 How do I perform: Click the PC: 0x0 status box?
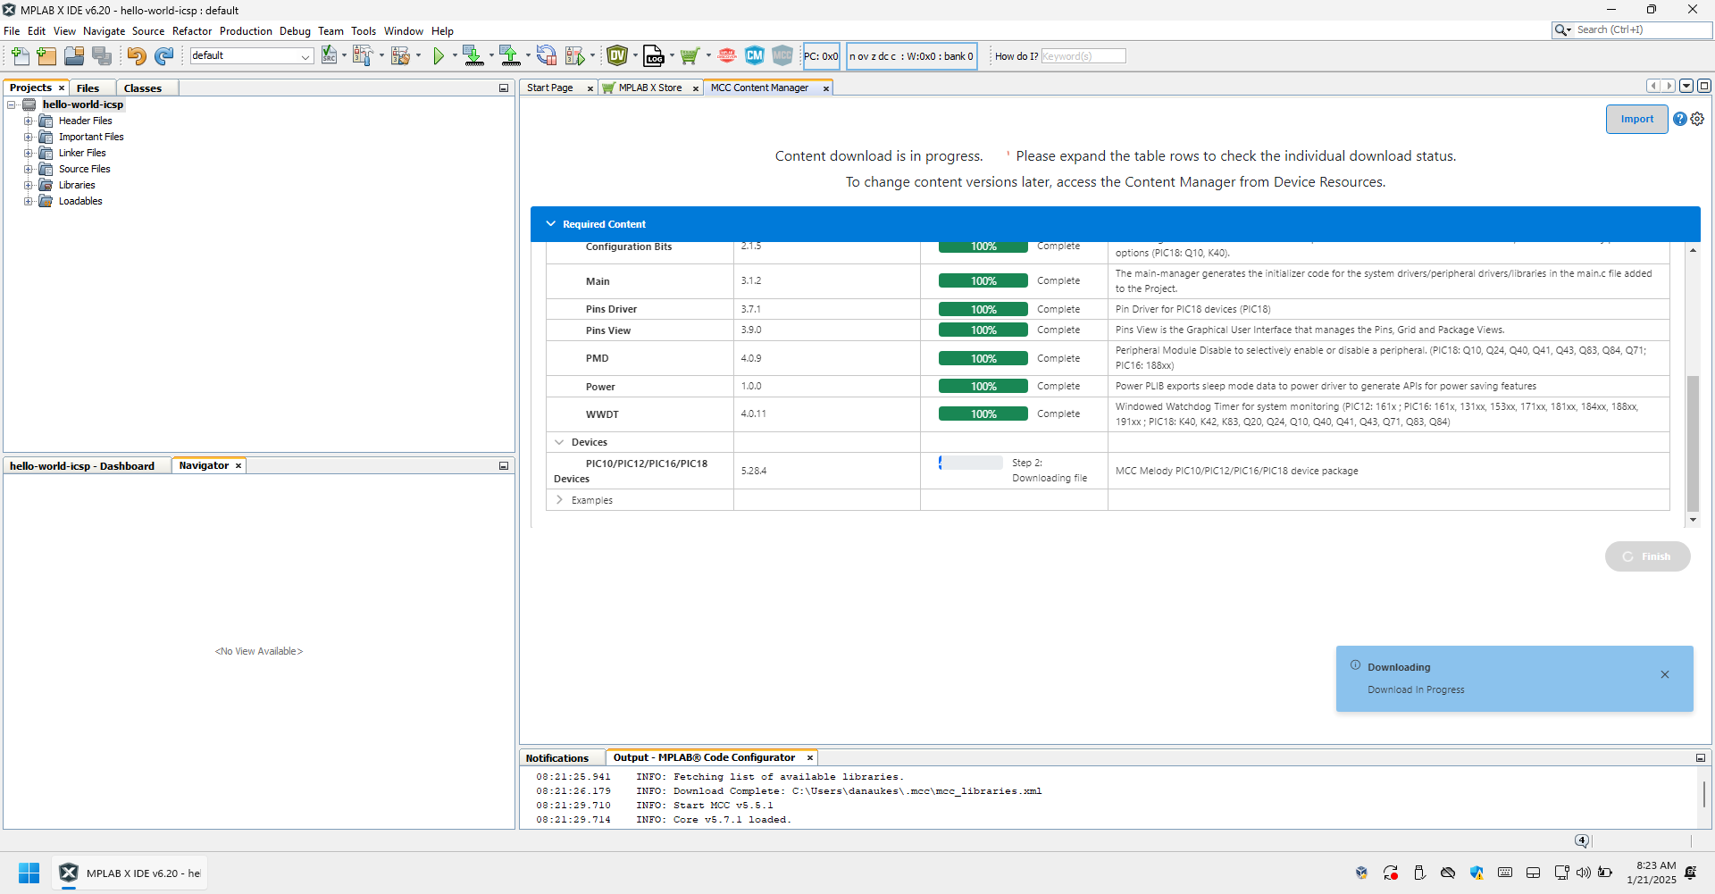click(821, 56)
